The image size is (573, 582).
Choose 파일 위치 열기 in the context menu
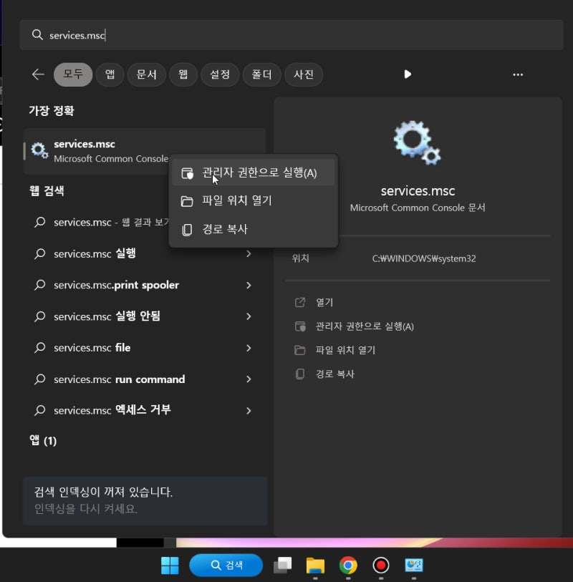pyautogui.click(x=254, y=201)
